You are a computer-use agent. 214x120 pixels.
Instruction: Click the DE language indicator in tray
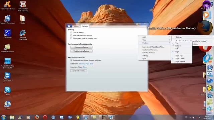click(186, 117)
